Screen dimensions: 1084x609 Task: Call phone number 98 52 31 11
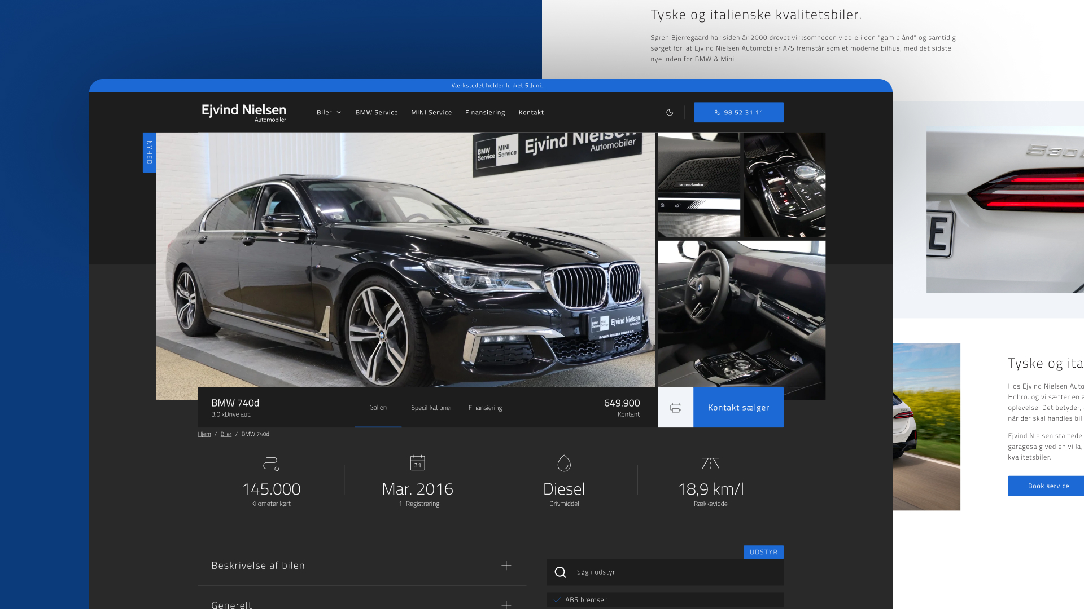pos(738,112)
